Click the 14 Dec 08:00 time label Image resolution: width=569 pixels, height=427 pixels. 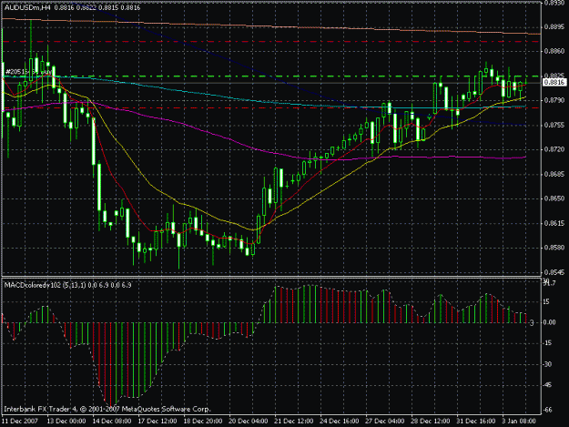pos(112,421)
